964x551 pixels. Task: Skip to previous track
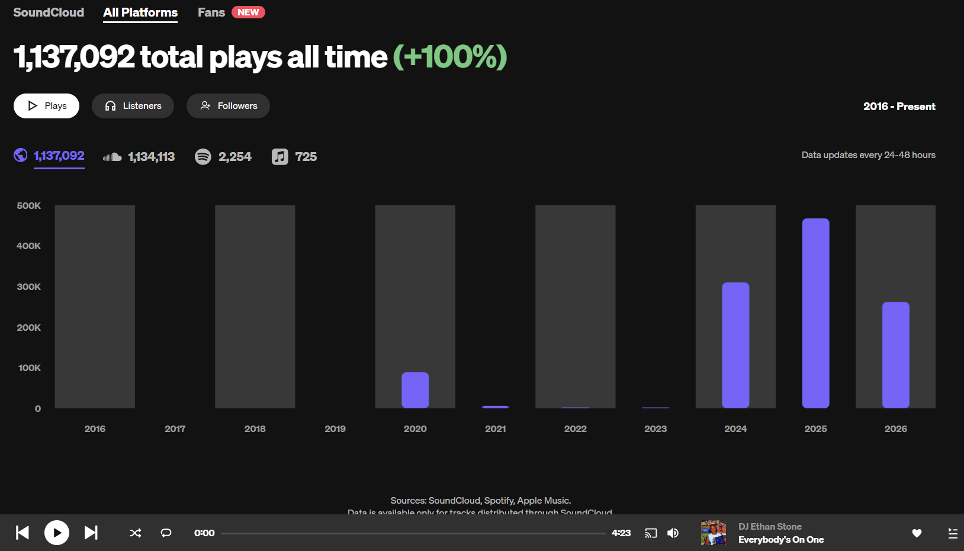pos(23,533)
